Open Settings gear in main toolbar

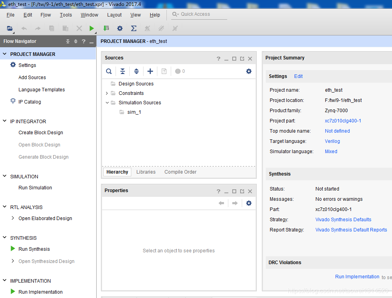[x=120, y=28]
